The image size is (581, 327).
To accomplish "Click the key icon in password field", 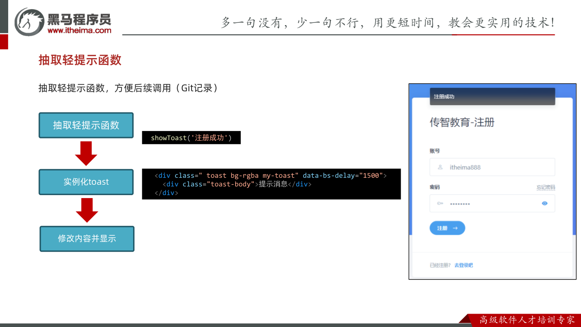I will click(440, 203).
